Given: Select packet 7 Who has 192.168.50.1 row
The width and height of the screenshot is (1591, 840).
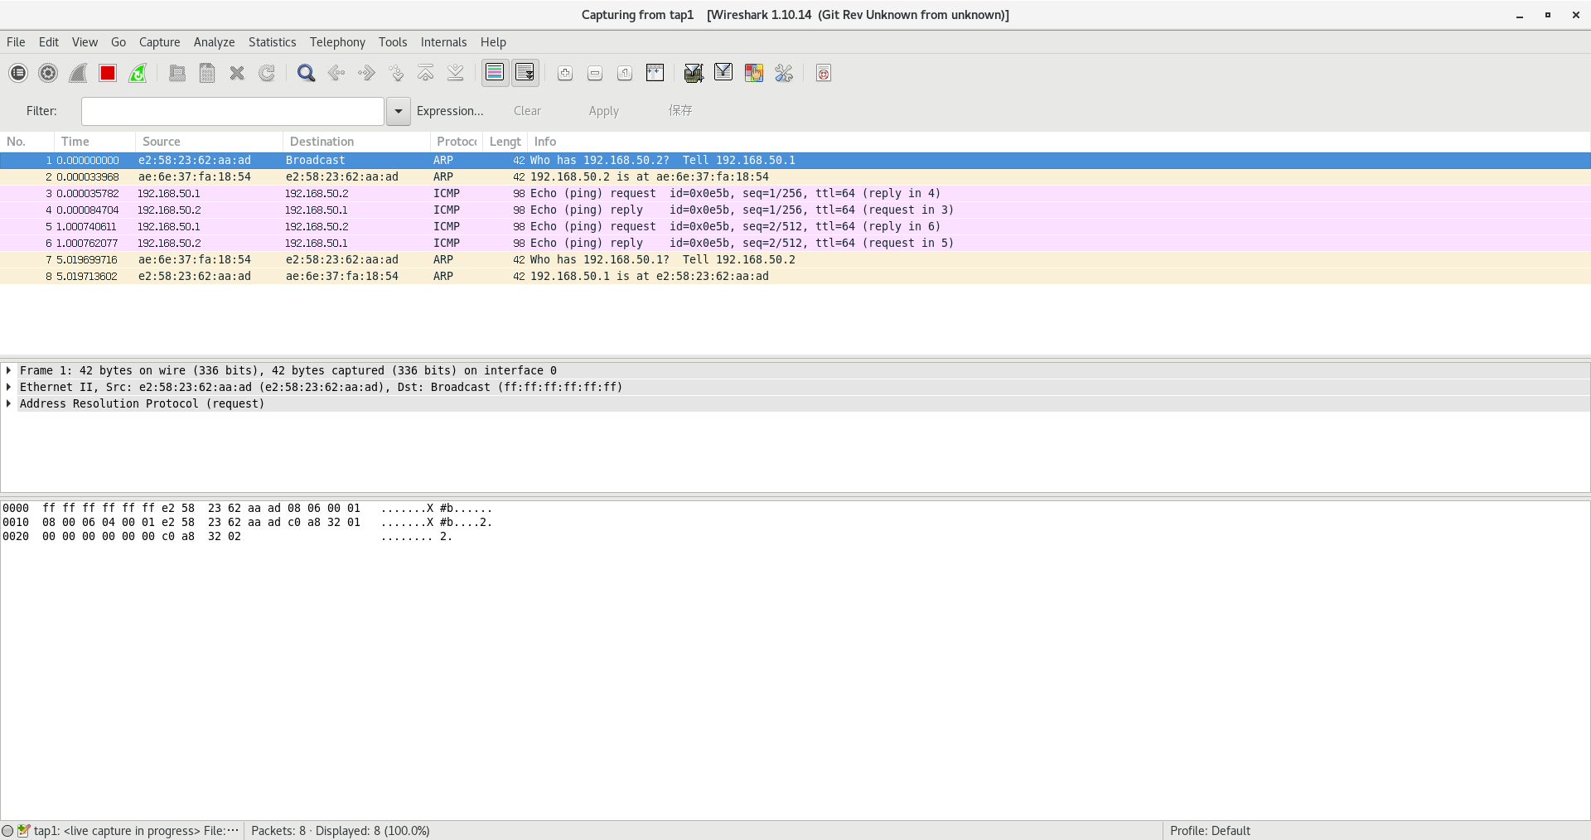Looking at the screenshot, I should [795, 259].
